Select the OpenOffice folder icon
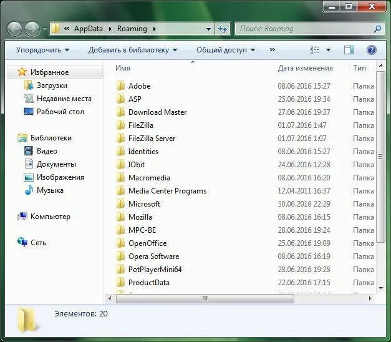The width and height of the screenshot is (391, 342). (120, 243)
